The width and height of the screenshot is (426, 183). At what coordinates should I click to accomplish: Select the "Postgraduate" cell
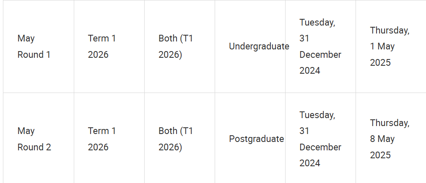tap(250, 139)
